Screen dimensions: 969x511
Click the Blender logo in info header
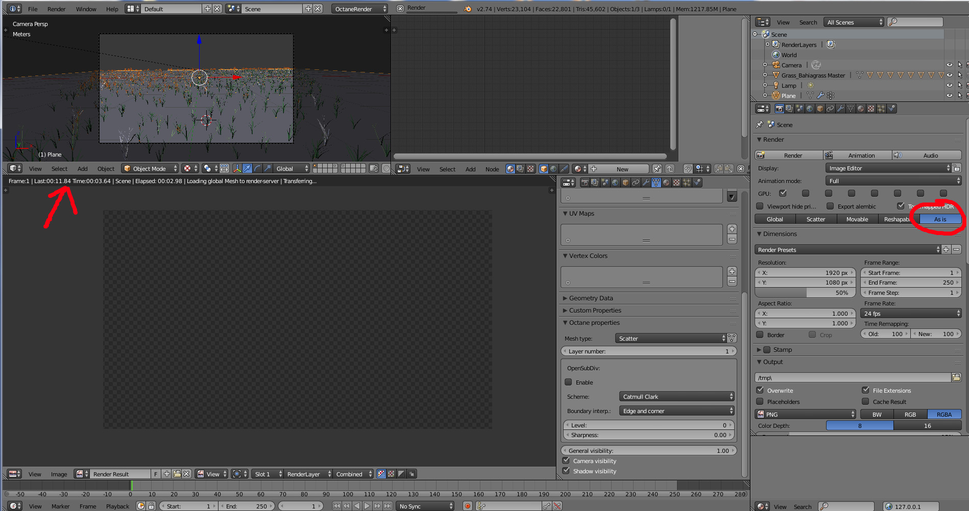[468, 9]
